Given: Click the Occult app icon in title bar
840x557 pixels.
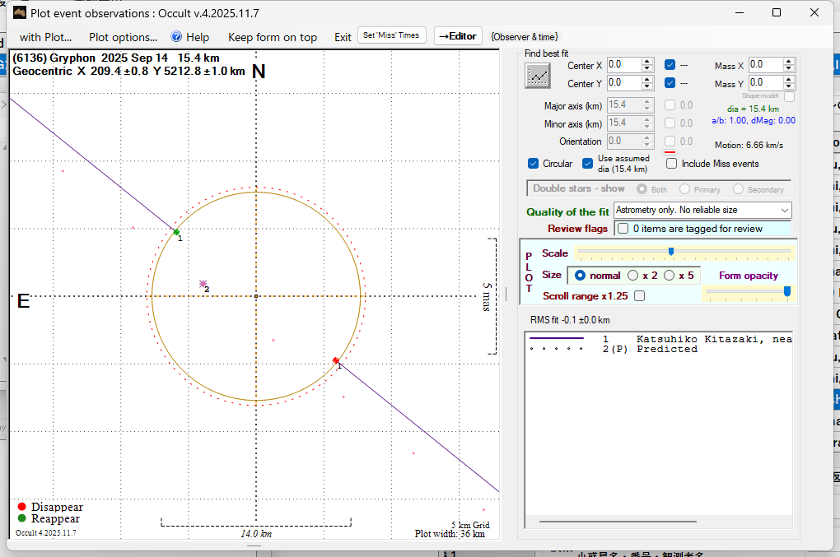Looking at the screenshot, I should (x=18, y=12).
